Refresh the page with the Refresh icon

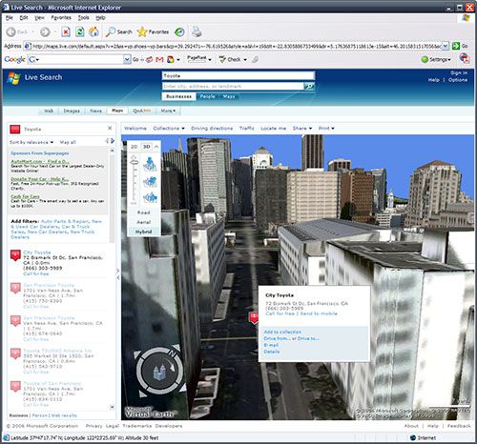point(80,31)
